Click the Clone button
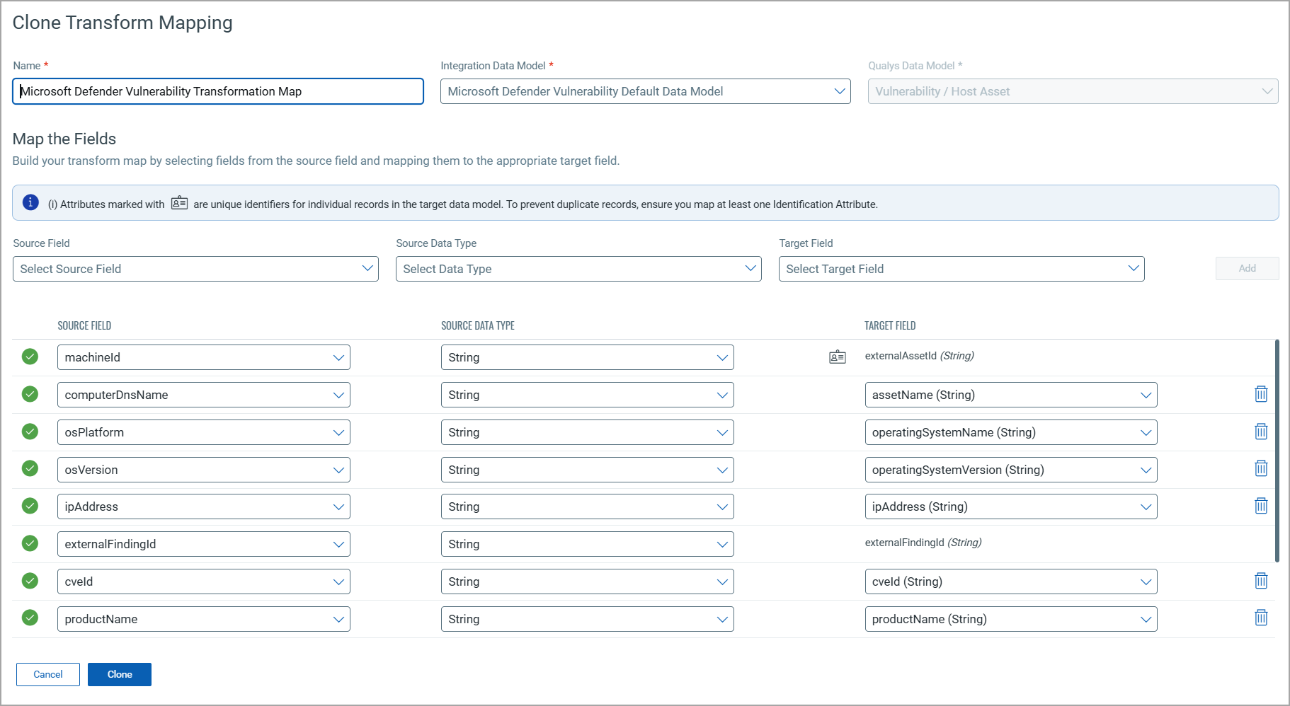Screen dimensions: 1290x706 coord(120,674)
